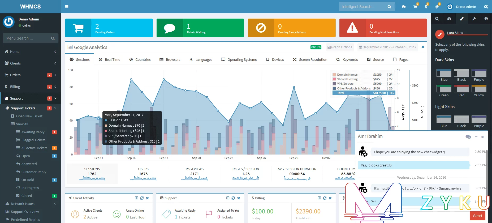Select the wrench tab in right panel

(474, 19)
